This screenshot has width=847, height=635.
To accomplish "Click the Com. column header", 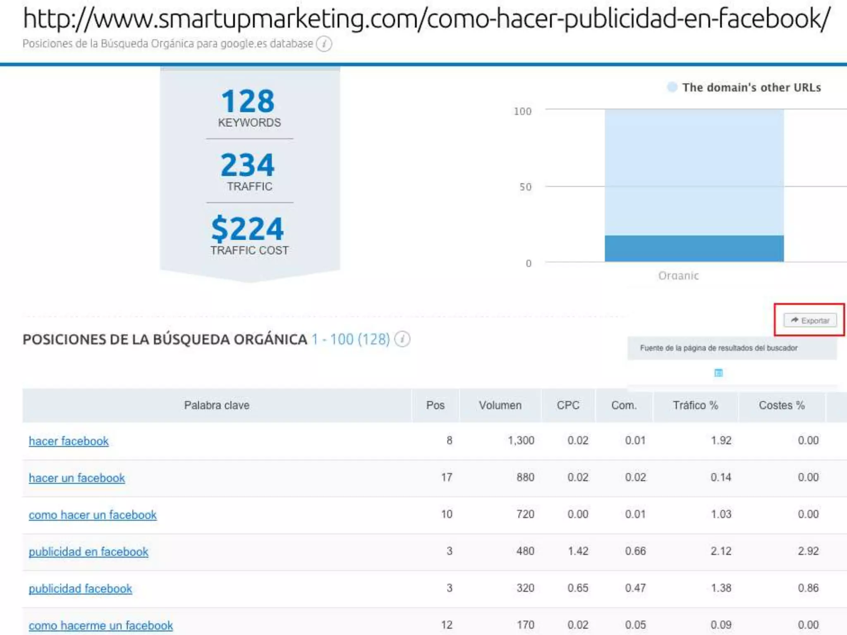I will tap(624, 405).
